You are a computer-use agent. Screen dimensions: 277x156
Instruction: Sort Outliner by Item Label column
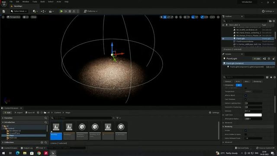point(235,25)
